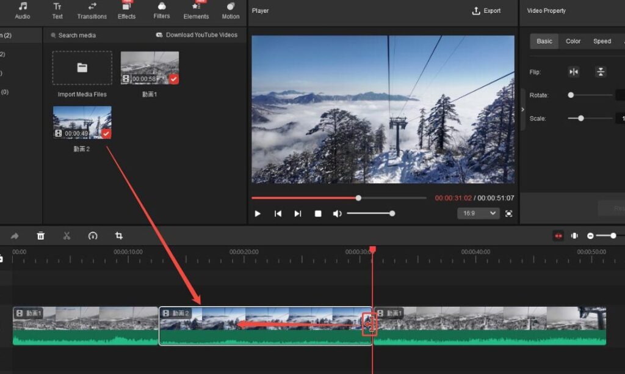Adjust the Scale slider
This screenshot has width=625, height=374.
[x=590, y=118]
